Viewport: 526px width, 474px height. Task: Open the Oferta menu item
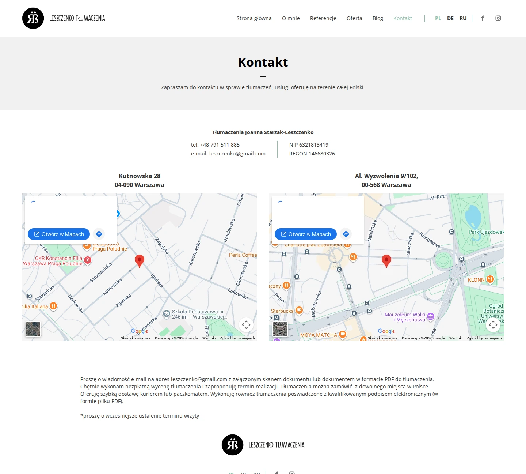[354, 18]
